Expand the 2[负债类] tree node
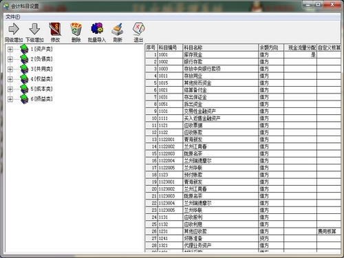Screen dimensions: 344x258 point(10,59)
